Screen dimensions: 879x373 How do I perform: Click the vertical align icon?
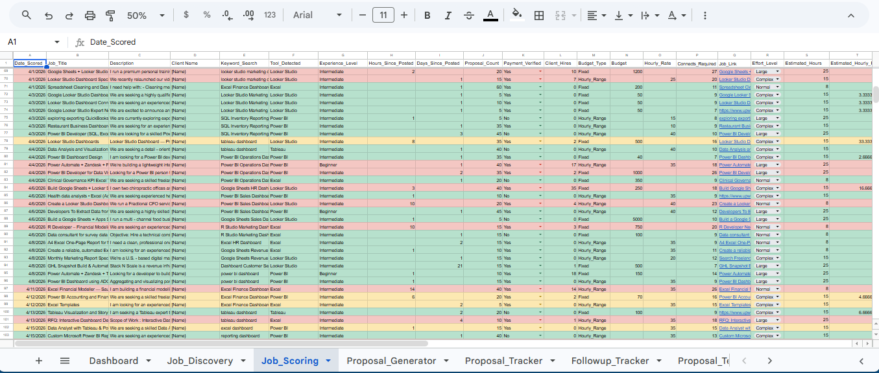619,15
